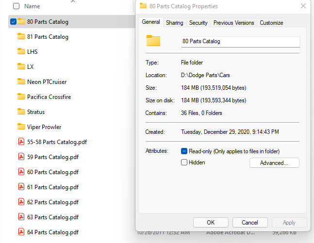Viewport: 314px width, 243px height.
Task: Click the Pacifica Crossfire folder icon
Action: (21, 97)
